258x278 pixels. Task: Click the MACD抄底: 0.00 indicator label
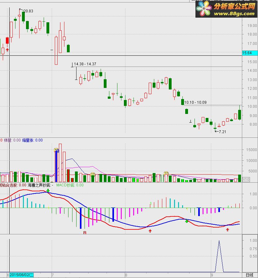(70, 185)
